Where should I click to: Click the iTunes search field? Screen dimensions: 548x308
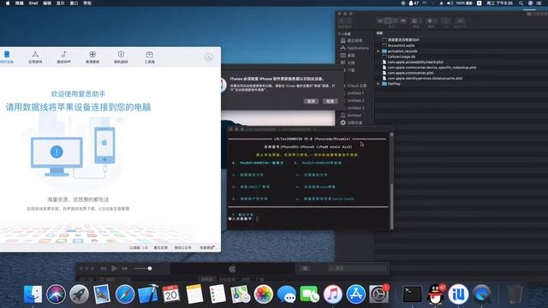click(x=357, y=268)
